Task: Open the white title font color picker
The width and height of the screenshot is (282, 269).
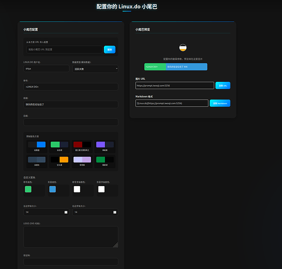Action: [77, 189]
